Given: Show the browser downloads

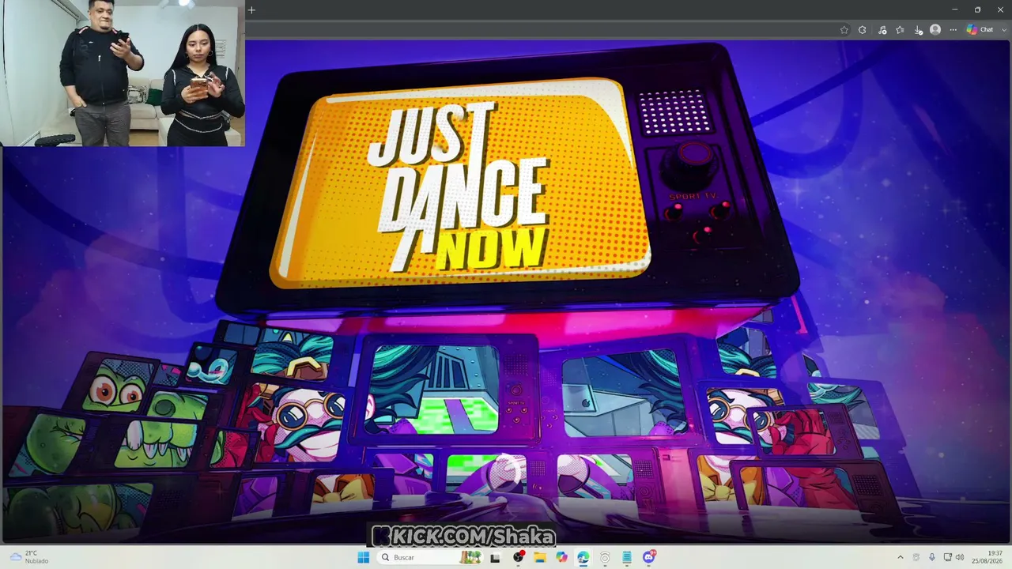Looking at the screenshot, I should pos(918,30).
